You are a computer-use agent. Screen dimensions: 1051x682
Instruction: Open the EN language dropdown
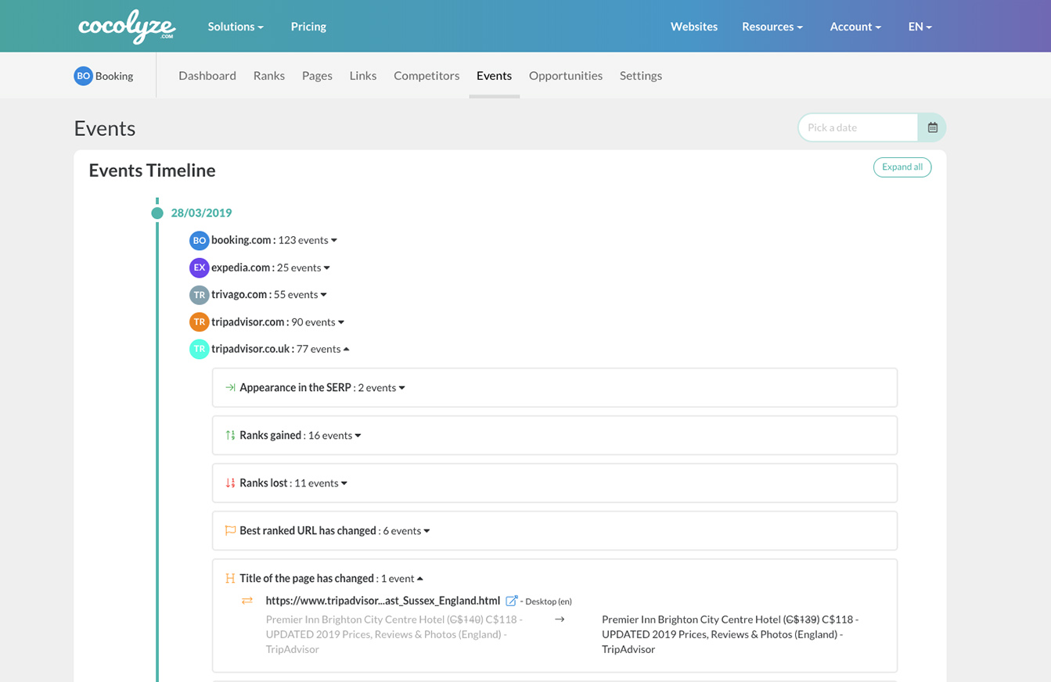(x=920, y=27)
